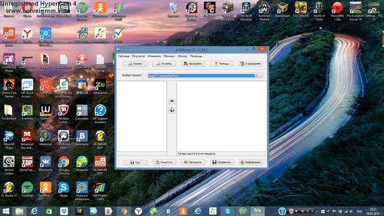This screenshot has height=216, width=384.
Task: Open the Помощь menu in menu bar
Action: (x=196, y=56)
